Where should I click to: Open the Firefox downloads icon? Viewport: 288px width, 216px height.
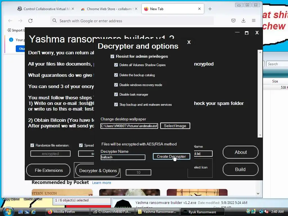pyautogui.click(x=243, y=21)
